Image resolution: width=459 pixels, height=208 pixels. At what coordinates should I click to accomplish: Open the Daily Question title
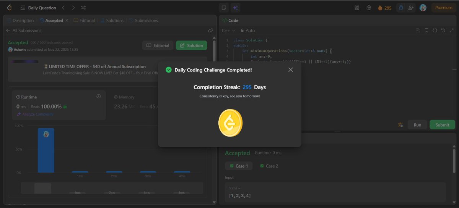(42, 8)
